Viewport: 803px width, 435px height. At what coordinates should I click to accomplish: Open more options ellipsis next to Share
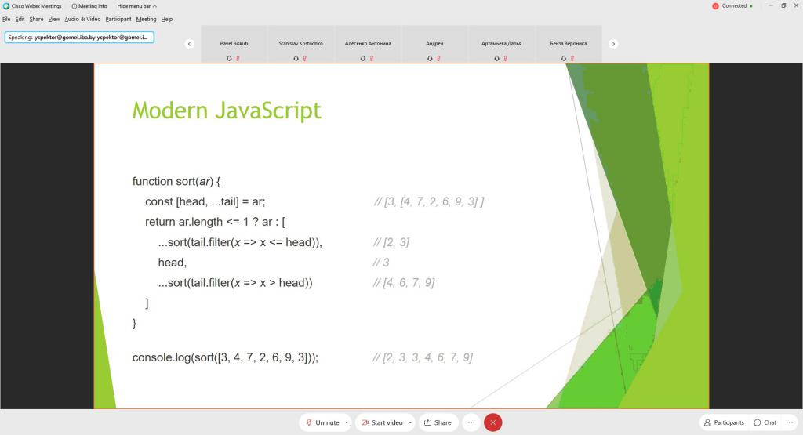coord(471,422)
